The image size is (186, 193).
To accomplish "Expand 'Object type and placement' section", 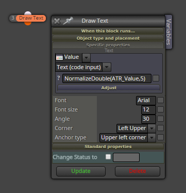I will [108, 38].
